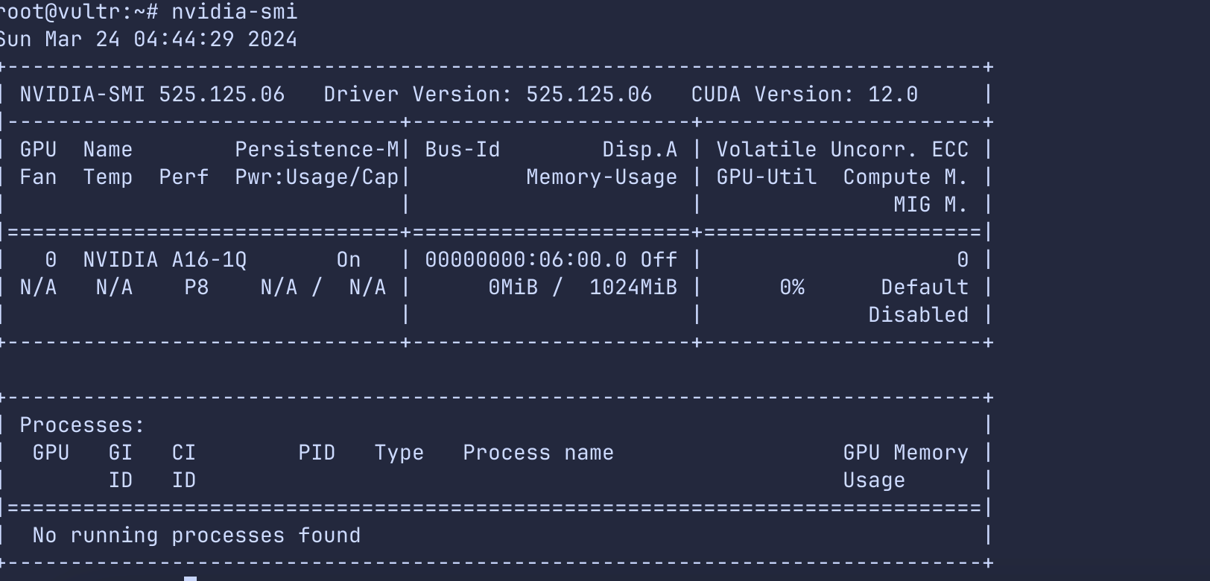Click the timestamp Sun Mar 24 04:44:29 2024

coord(149,39)
